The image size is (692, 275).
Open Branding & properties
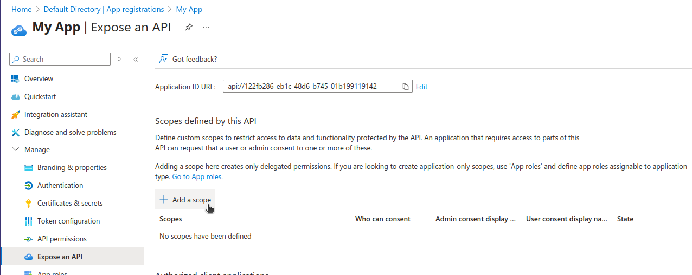coord(72,167)
